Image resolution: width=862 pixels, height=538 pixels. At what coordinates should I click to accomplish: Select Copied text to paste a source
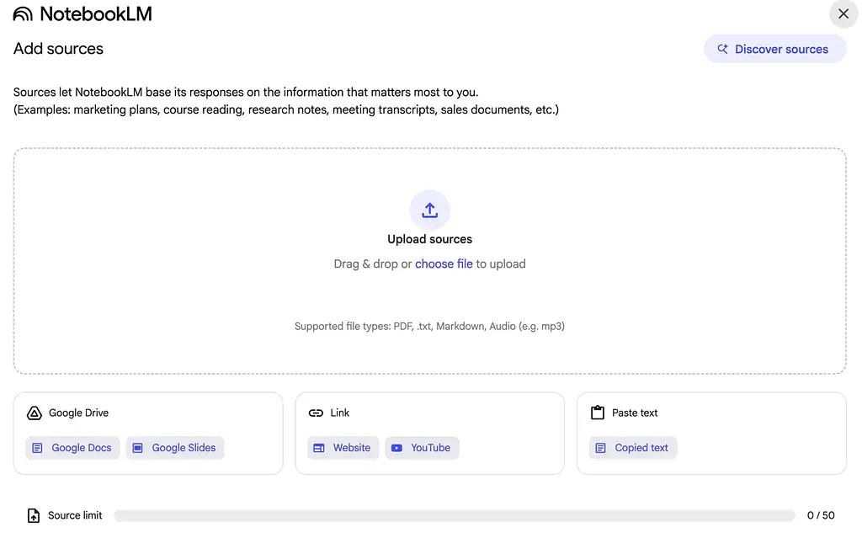point(632,448)
